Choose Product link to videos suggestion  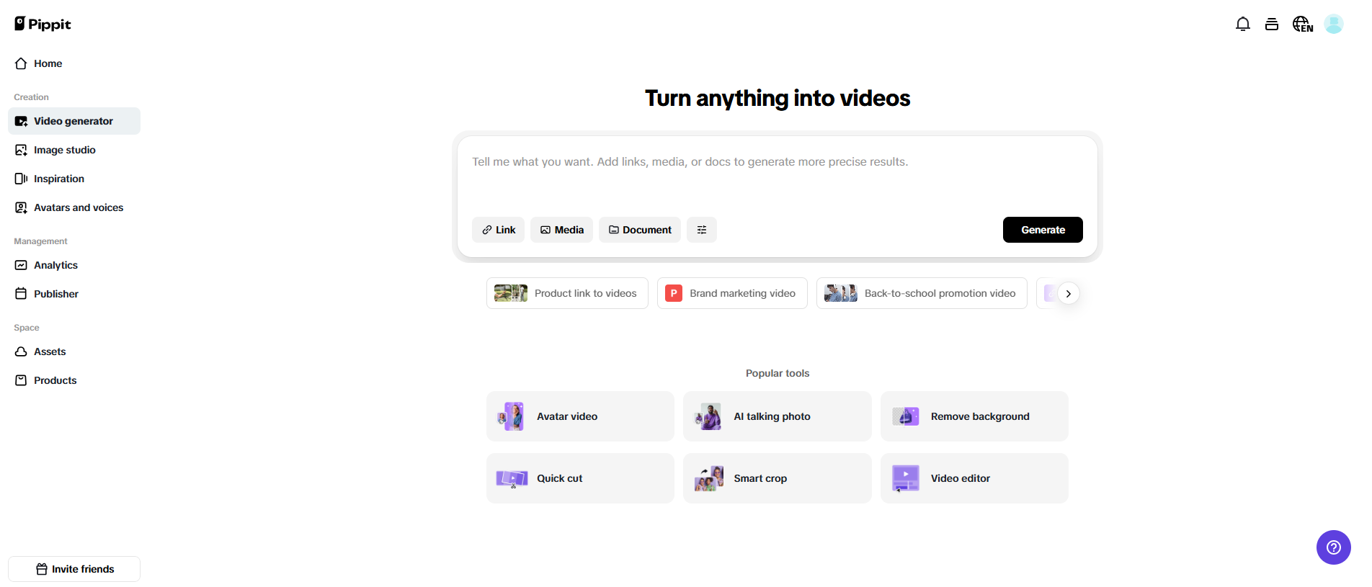point(567,293)
